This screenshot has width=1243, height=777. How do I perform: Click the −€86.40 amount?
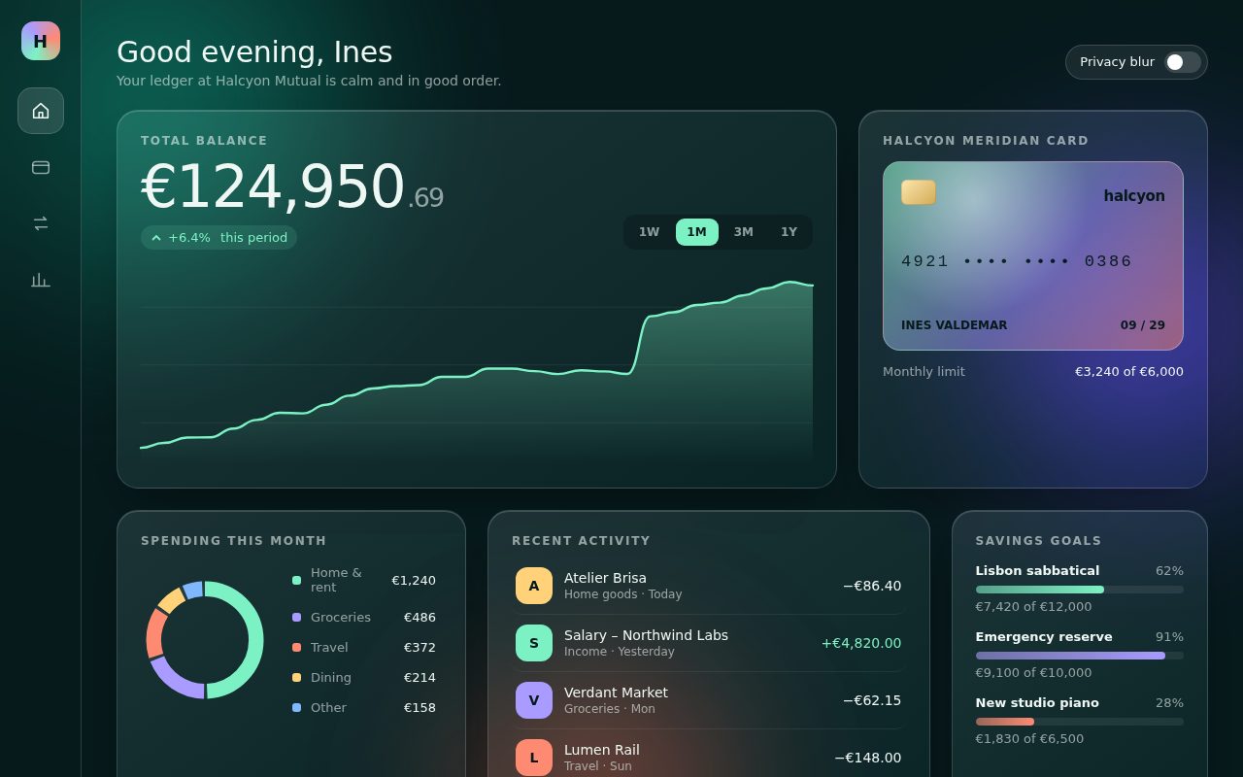click(872, 586)
